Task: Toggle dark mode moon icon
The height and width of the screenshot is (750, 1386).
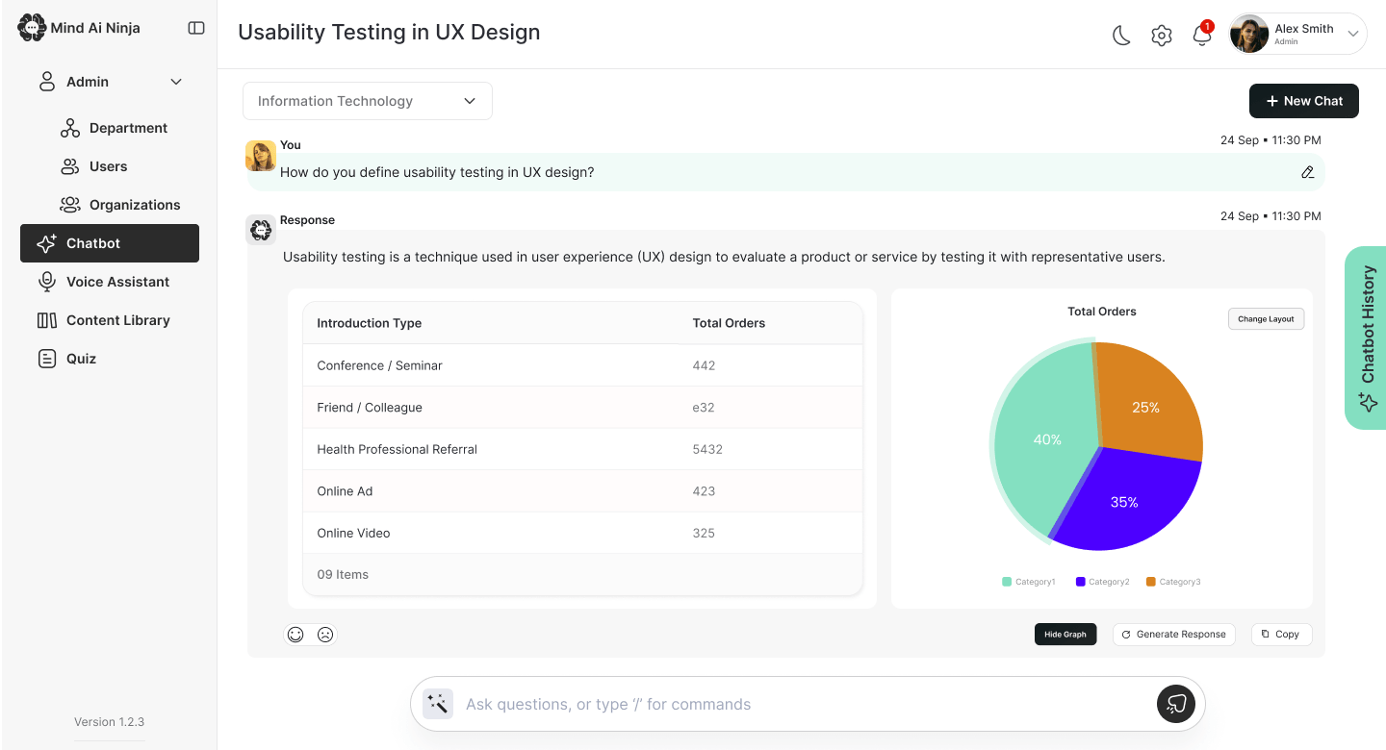Action: coord(1121,36)
